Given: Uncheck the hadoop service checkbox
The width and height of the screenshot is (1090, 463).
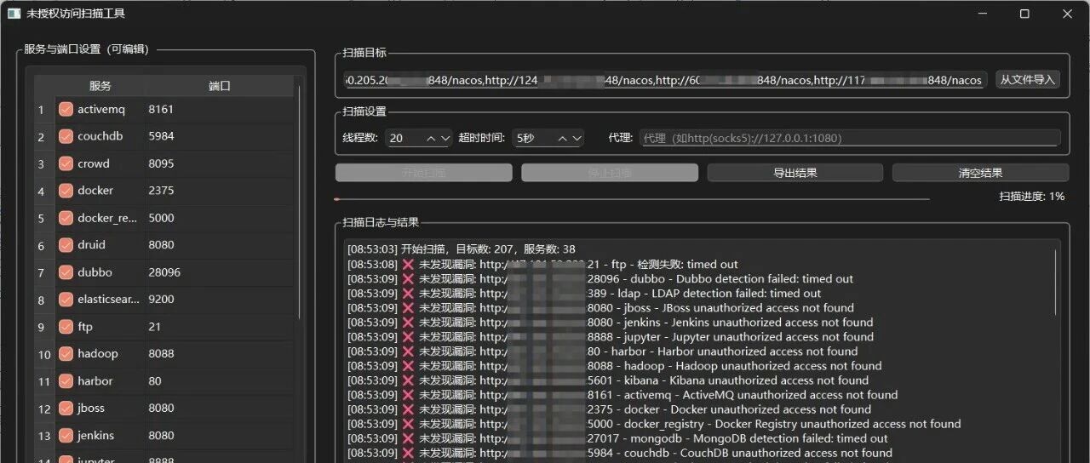Looking at the screenshot, I should click(66, 354).
